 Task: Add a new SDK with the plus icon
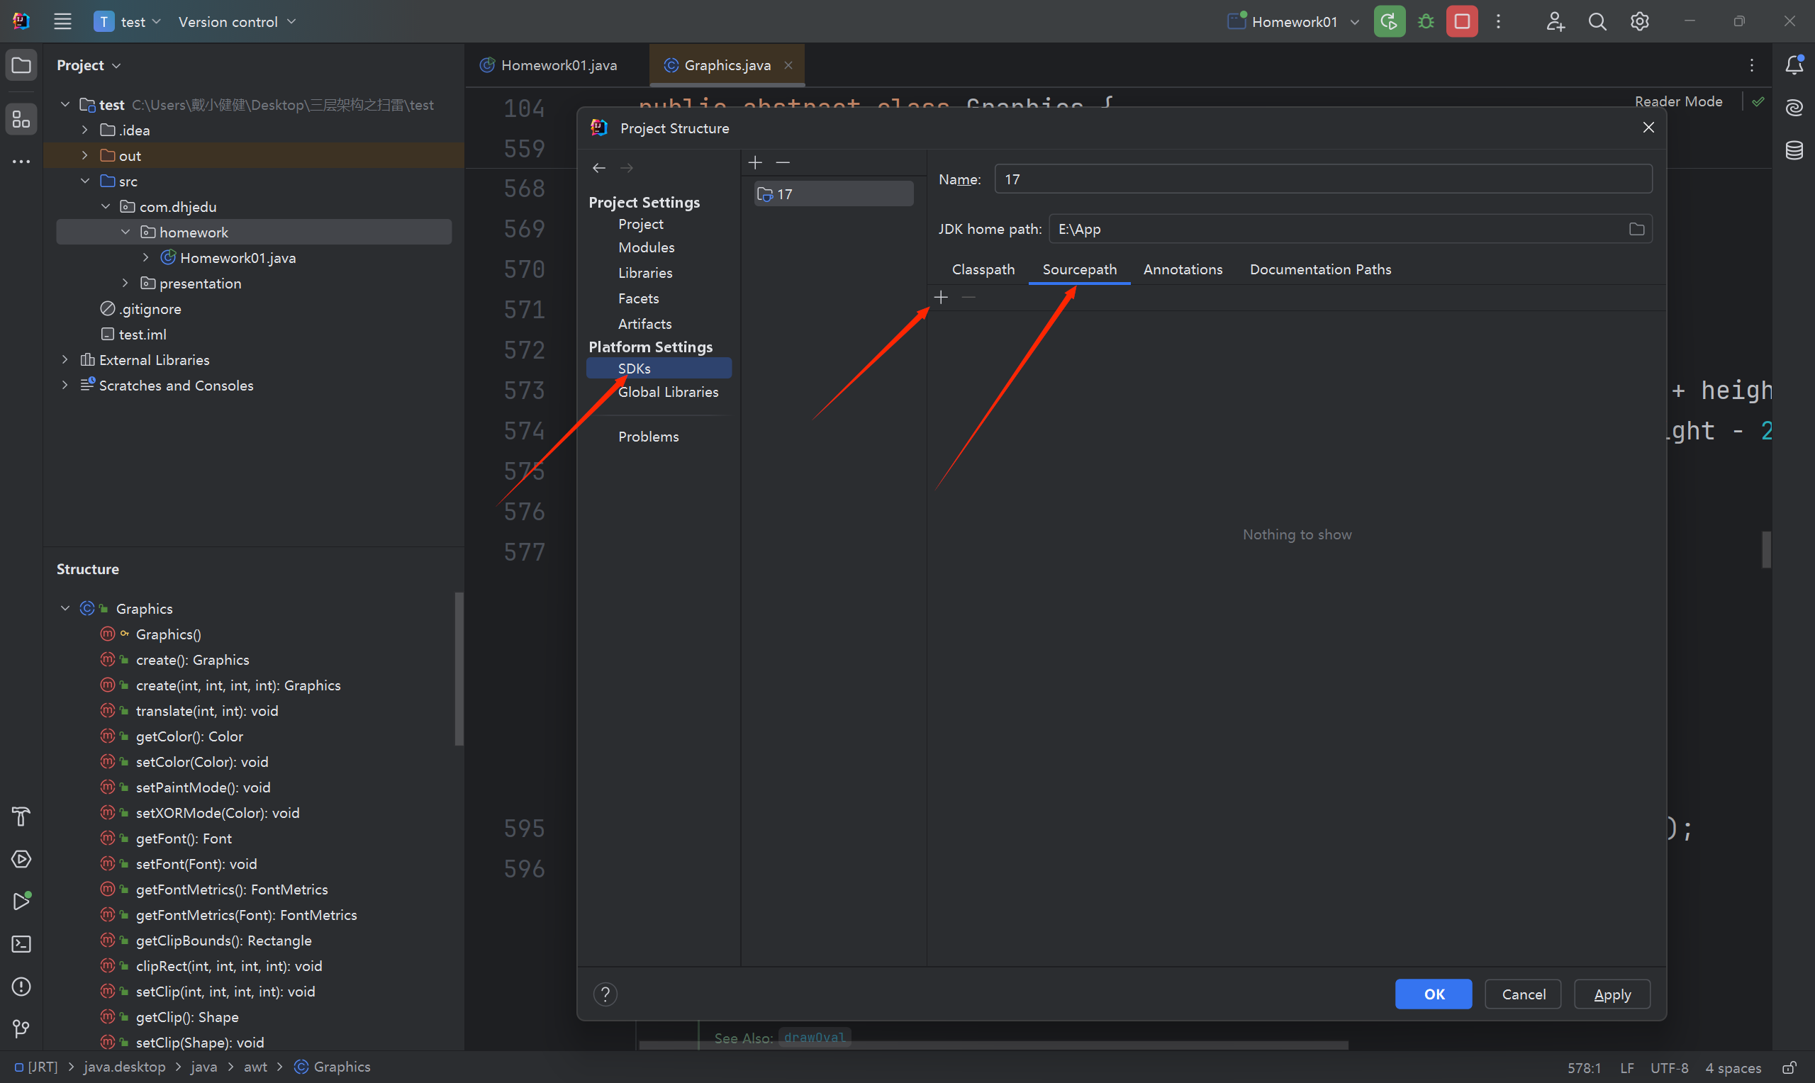(x=755, y=163)
